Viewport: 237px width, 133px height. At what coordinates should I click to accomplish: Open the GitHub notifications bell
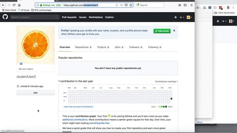(176, 17)
